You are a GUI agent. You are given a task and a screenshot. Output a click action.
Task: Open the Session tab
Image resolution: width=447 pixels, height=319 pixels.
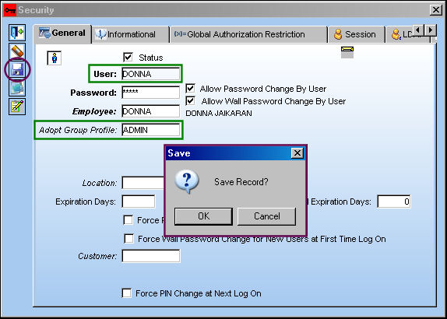[357, 34]
